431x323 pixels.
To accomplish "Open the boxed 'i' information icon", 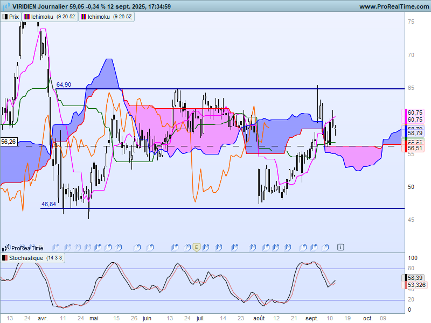I will click(x=340, y=247).
